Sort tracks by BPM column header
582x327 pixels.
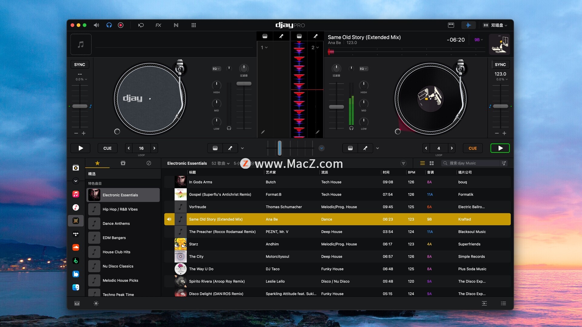(411, 172)
